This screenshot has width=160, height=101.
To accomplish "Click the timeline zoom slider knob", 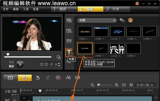I will tap(99, 85).
